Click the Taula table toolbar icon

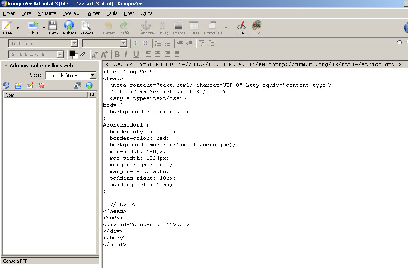pyautogui.click(x=194, y=25)
